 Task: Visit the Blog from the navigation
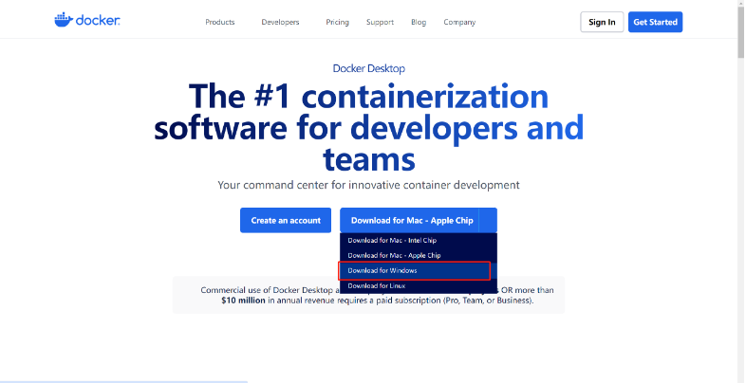point(419,22)
